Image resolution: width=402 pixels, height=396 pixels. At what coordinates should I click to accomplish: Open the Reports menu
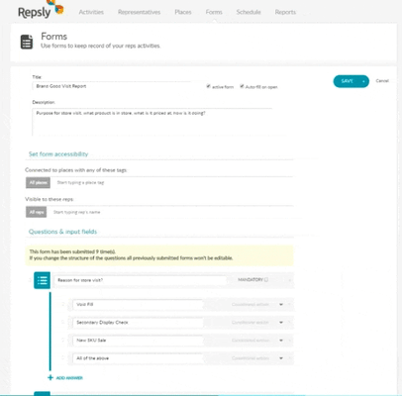click(x=285, y=12)
